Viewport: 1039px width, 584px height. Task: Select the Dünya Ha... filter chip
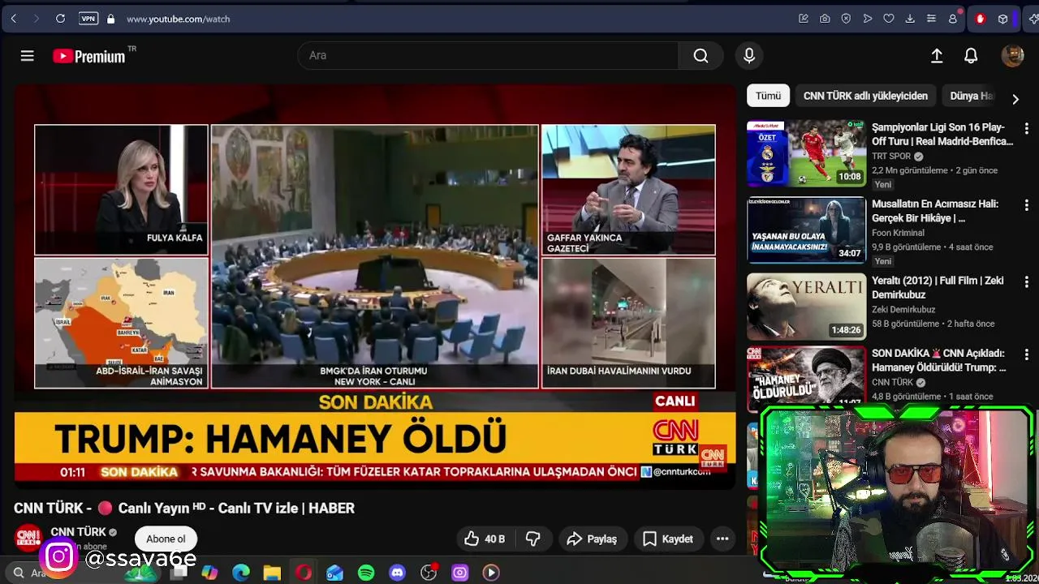pyautogui.click(x=971, y=96)
